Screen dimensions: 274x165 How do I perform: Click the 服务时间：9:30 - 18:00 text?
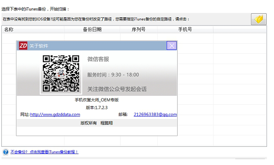[113, 75]
